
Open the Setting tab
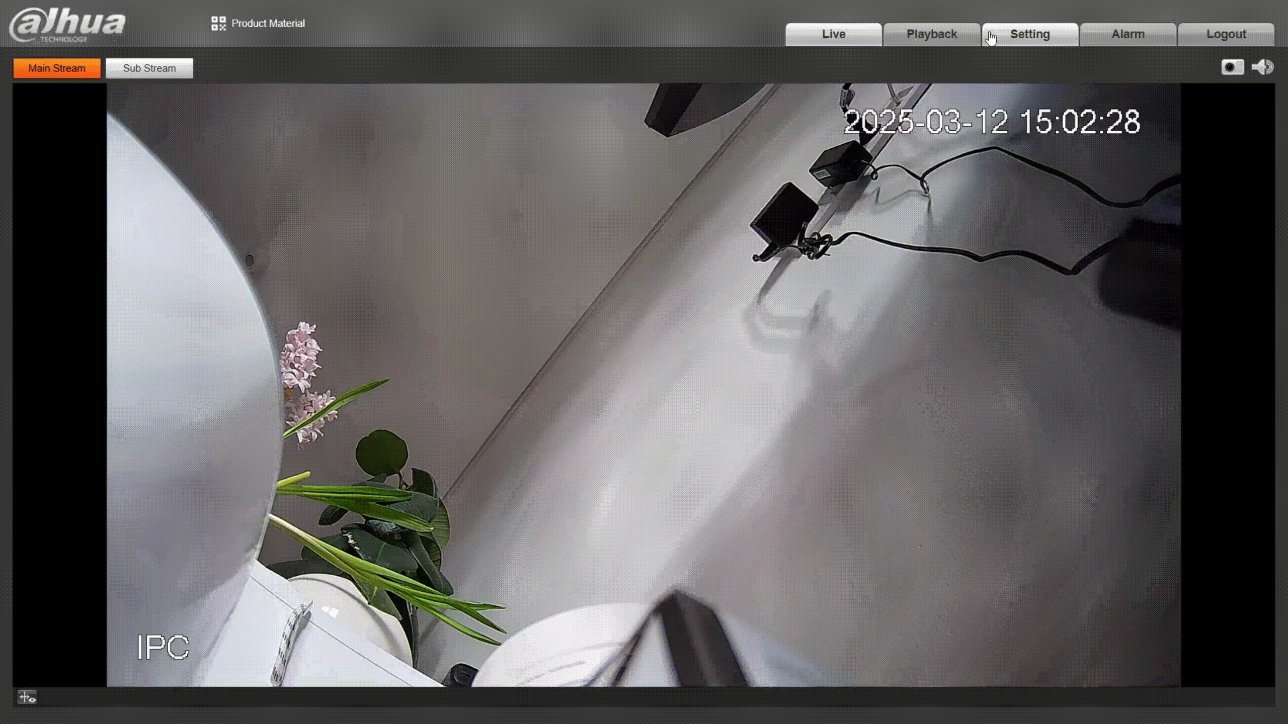(1030, 34)
